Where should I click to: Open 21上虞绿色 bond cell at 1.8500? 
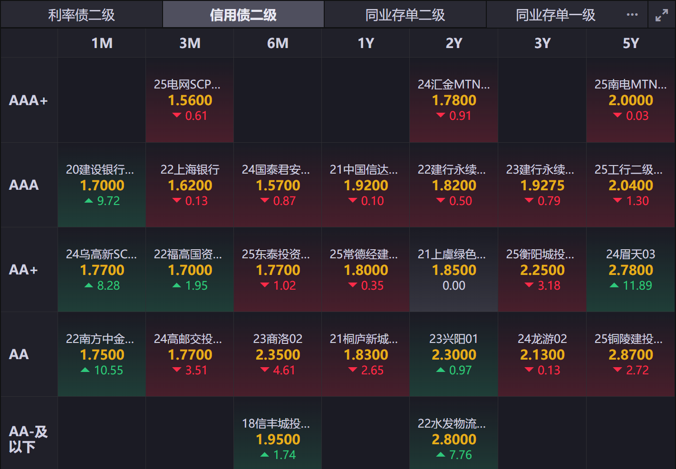point(454,270)
